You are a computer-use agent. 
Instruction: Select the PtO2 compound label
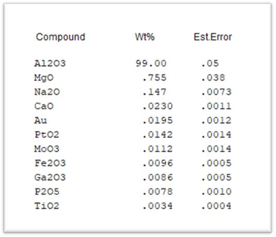(47, 135)
